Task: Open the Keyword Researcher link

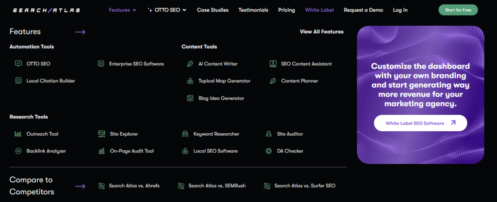Action: coord(216,134)
